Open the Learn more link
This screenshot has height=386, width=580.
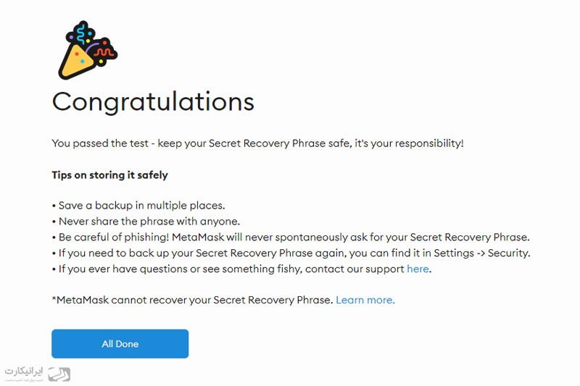(365, 300)
